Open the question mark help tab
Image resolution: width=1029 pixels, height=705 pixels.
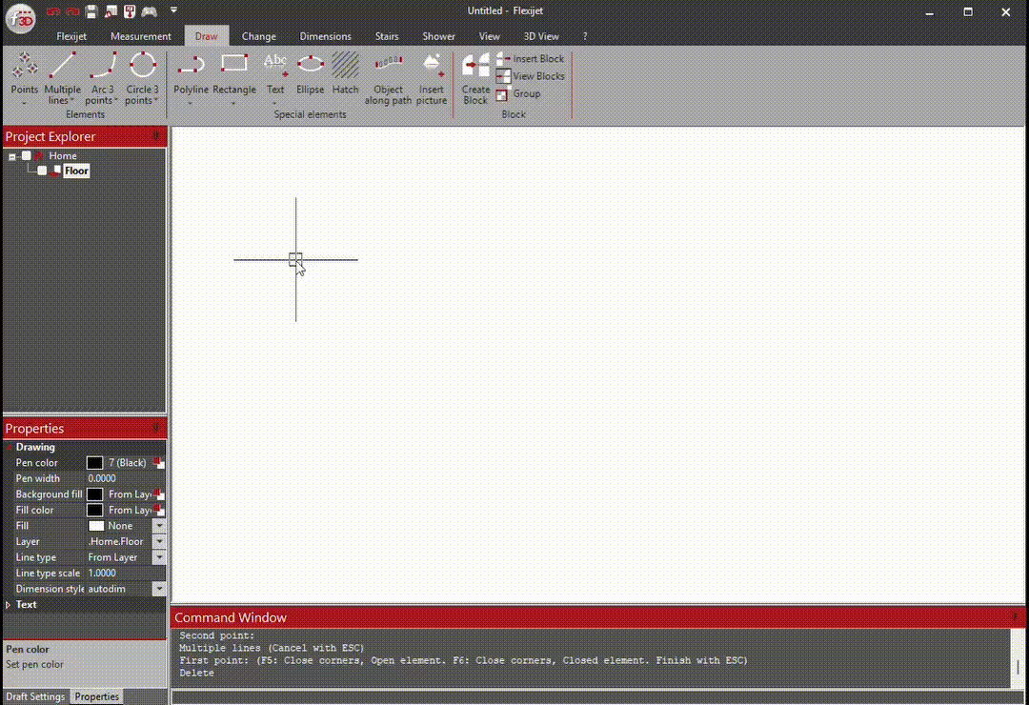point(585,36)
